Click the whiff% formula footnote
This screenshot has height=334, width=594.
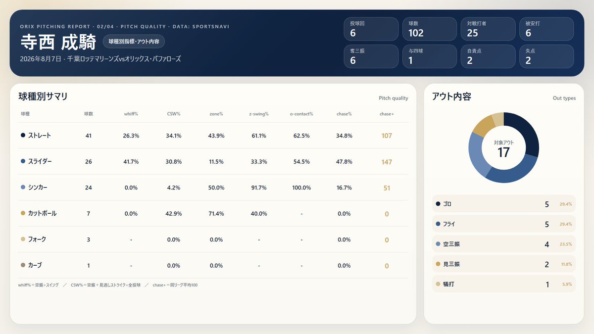click(38, 285)
